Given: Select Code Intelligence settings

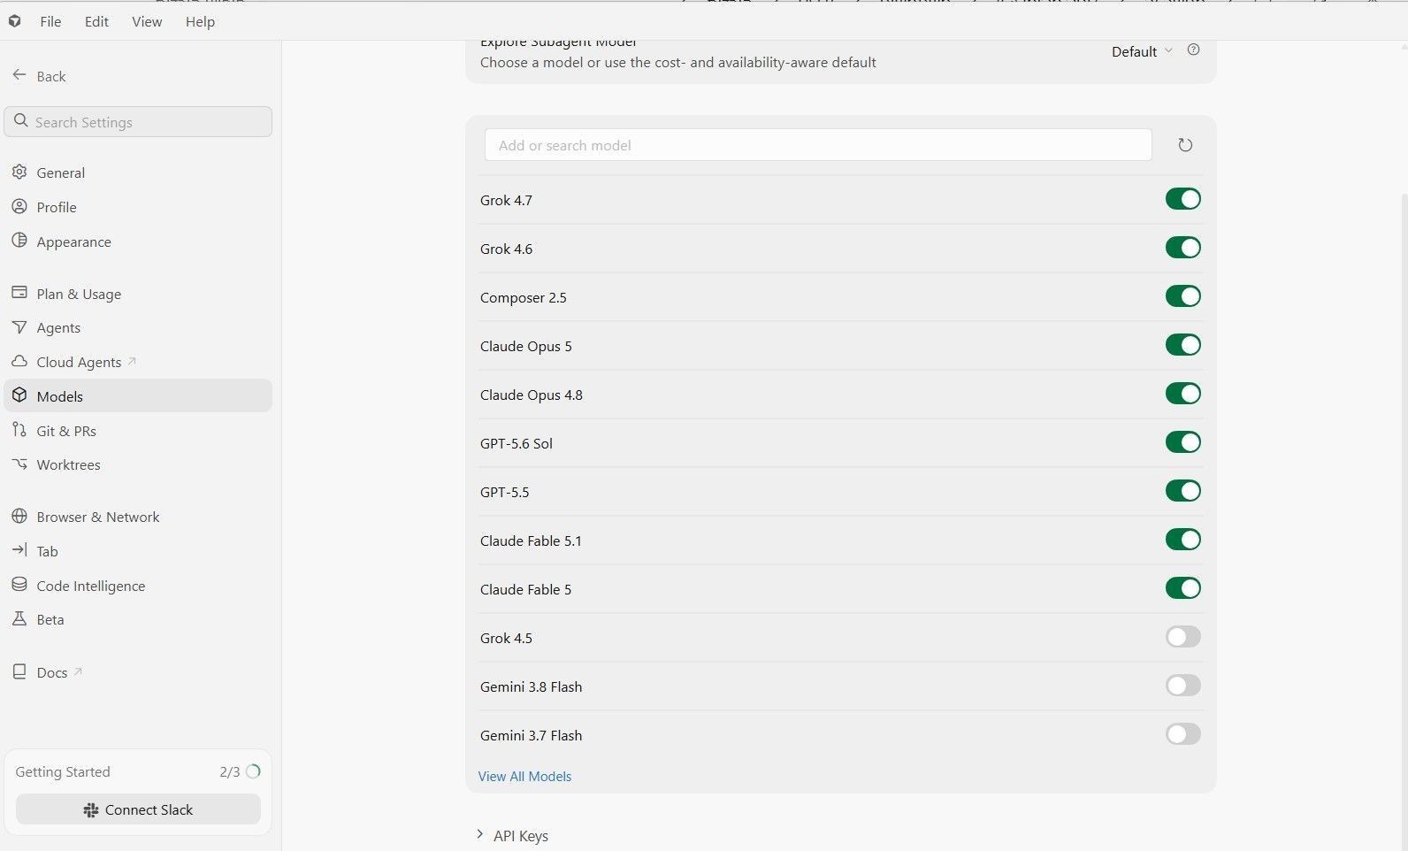Looking at the screenshot, I should 138,586.
